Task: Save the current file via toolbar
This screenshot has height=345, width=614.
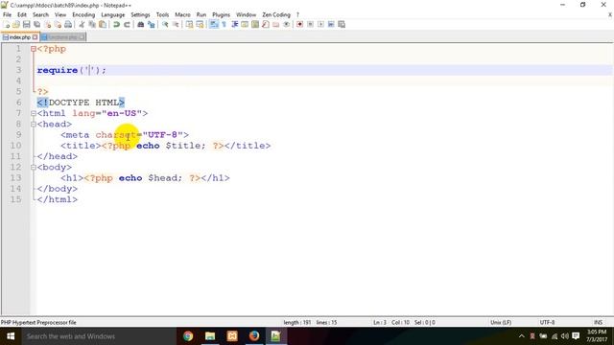Action: pos(26,24)
